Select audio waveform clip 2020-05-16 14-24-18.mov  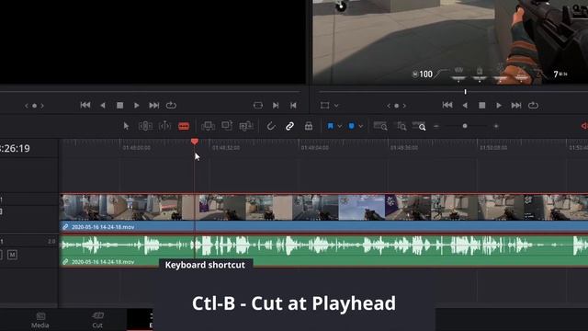(324, 250)
